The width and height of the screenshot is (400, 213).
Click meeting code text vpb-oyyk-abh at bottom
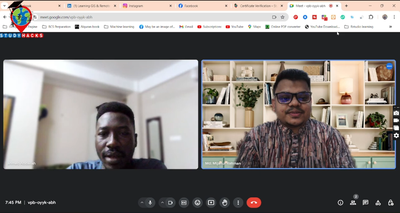pos(42,203)
